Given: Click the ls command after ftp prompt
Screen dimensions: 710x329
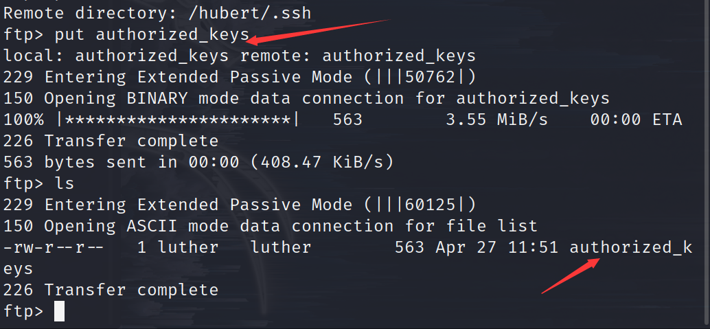Looking at the screenshot, I should (x=65, y=184).
